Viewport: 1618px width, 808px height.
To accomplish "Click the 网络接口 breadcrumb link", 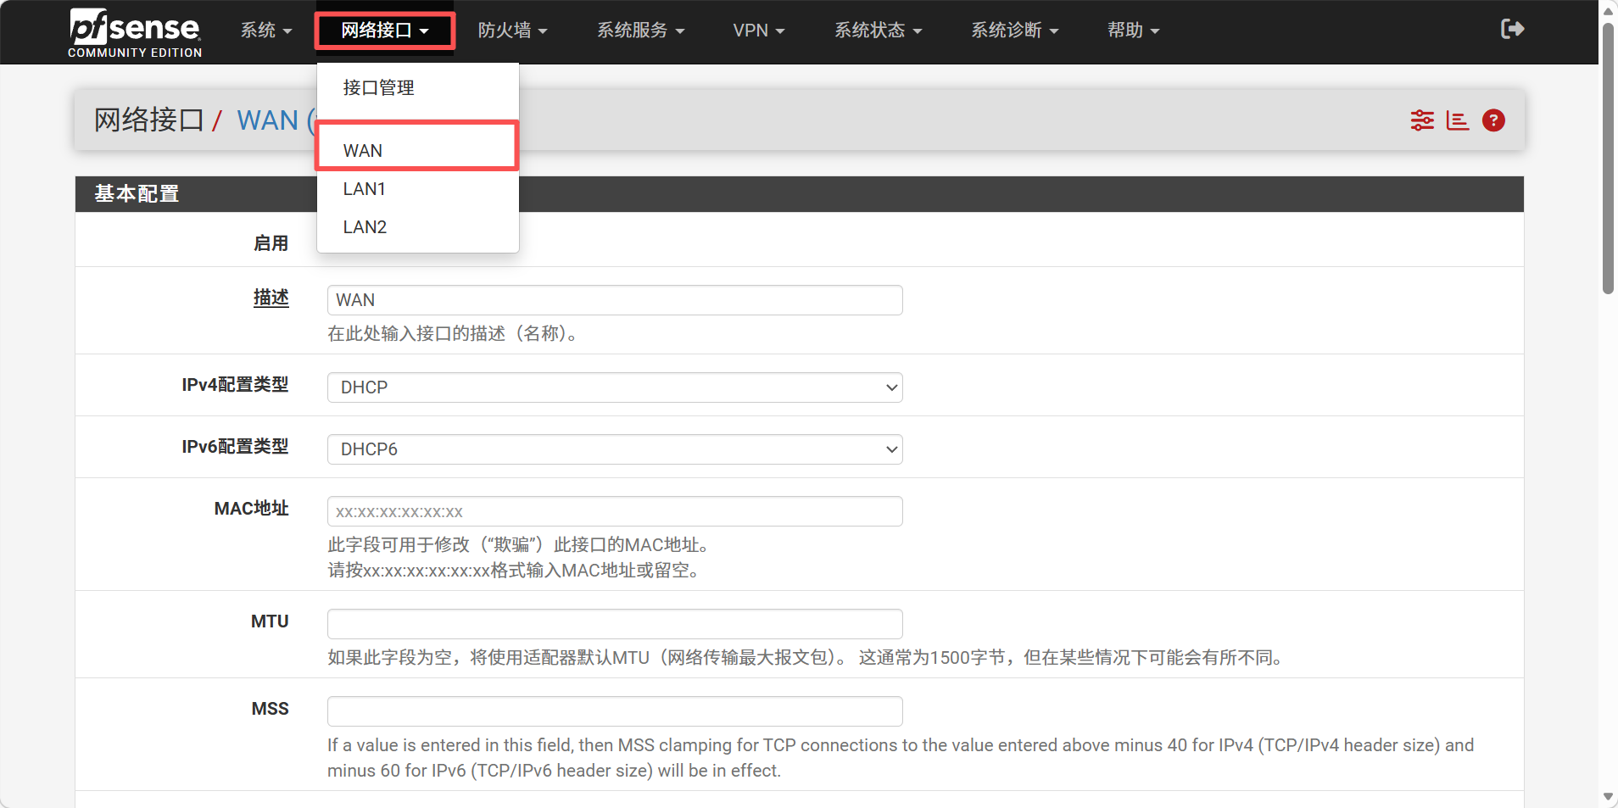I will 148,120.
